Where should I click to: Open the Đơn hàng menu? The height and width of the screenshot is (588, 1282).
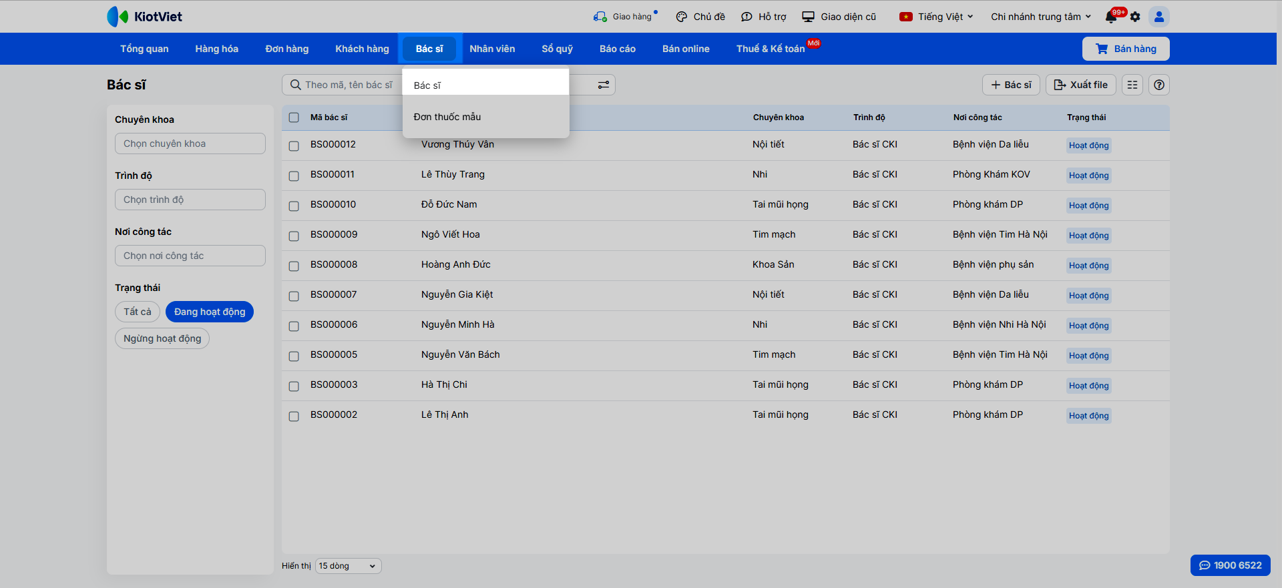coord(287,49)
